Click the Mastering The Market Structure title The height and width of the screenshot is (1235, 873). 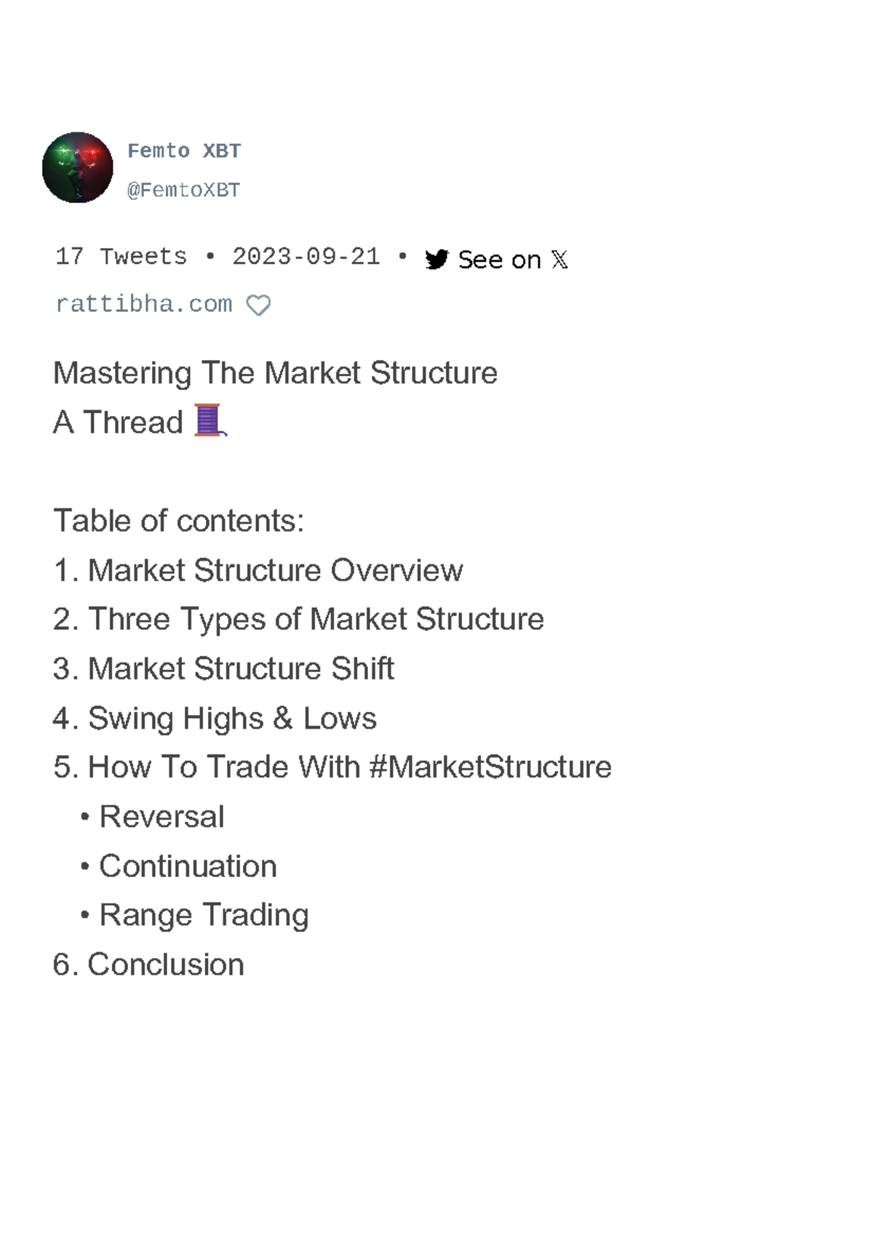(x=275, y=373)
